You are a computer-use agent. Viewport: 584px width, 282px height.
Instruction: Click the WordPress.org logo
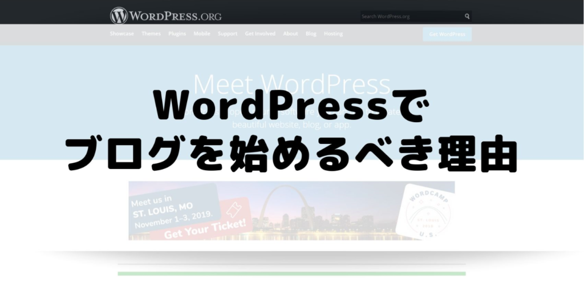point(166,15)
